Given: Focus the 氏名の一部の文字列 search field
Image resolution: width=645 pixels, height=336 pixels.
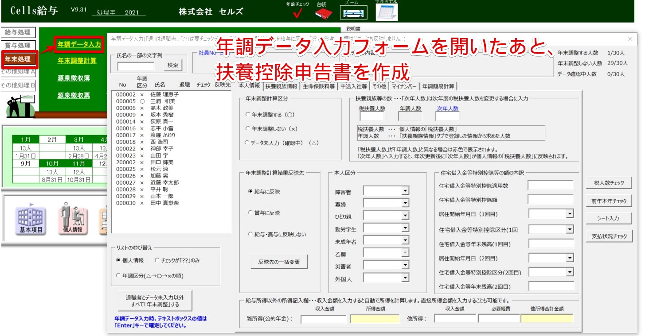Looking at the screenshot, I should (136, 66).
